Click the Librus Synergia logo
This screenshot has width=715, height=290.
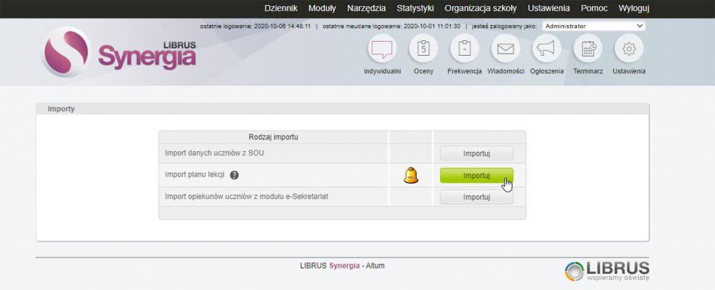[x=119, y=52]
